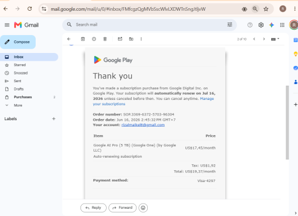Compose a new email

tap(18, 42)
